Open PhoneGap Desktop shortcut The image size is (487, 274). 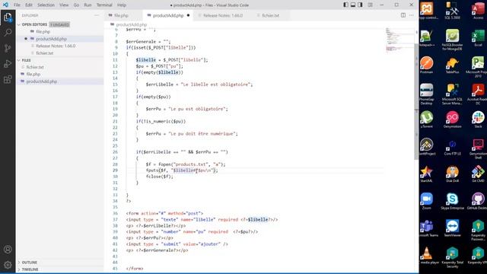coord(427,94)
